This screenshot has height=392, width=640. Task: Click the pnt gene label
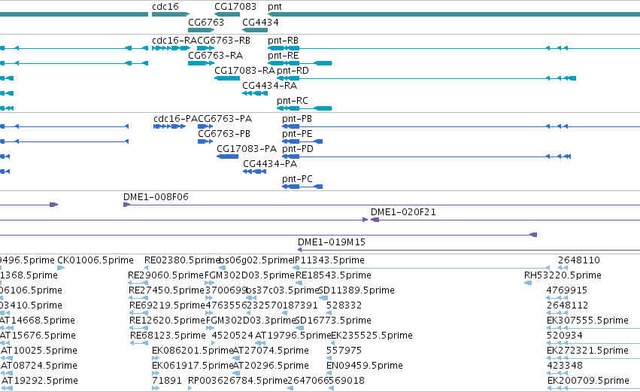pos(275,7)
